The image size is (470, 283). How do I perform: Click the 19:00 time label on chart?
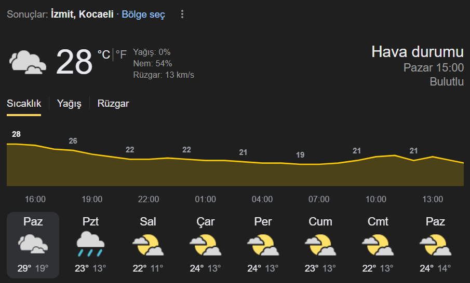coord(92,199)
